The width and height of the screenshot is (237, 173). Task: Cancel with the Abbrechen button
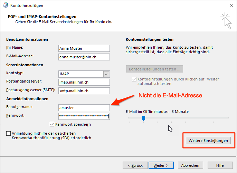pos(190,165)
